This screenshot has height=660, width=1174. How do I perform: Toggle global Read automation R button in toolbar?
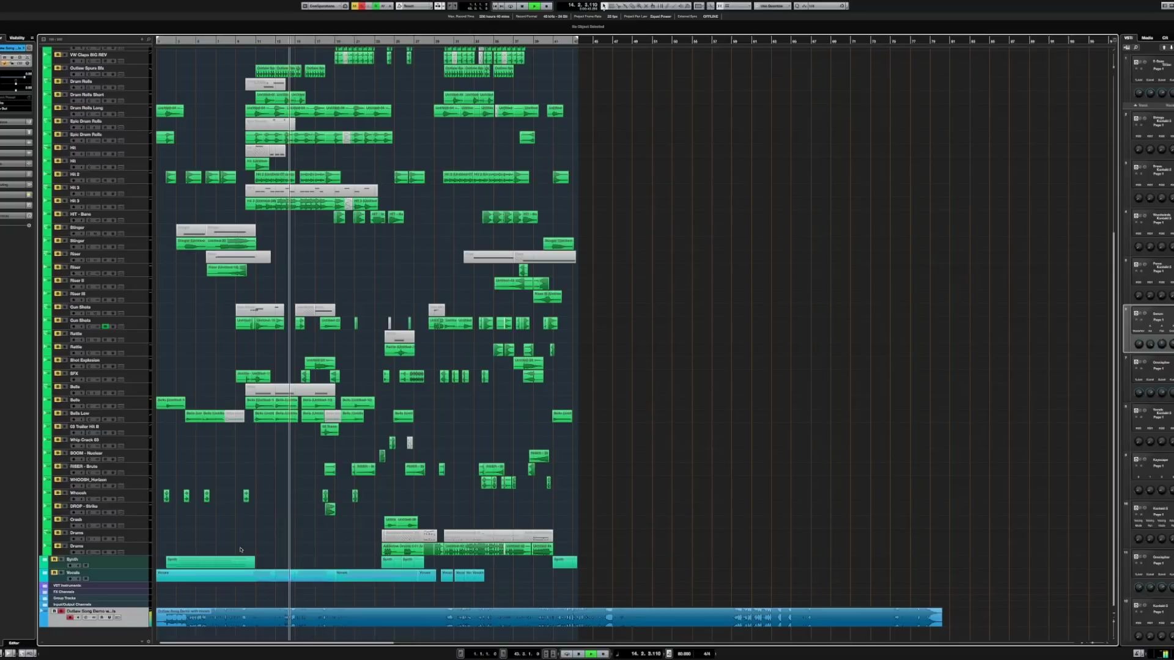click(376, 6)
